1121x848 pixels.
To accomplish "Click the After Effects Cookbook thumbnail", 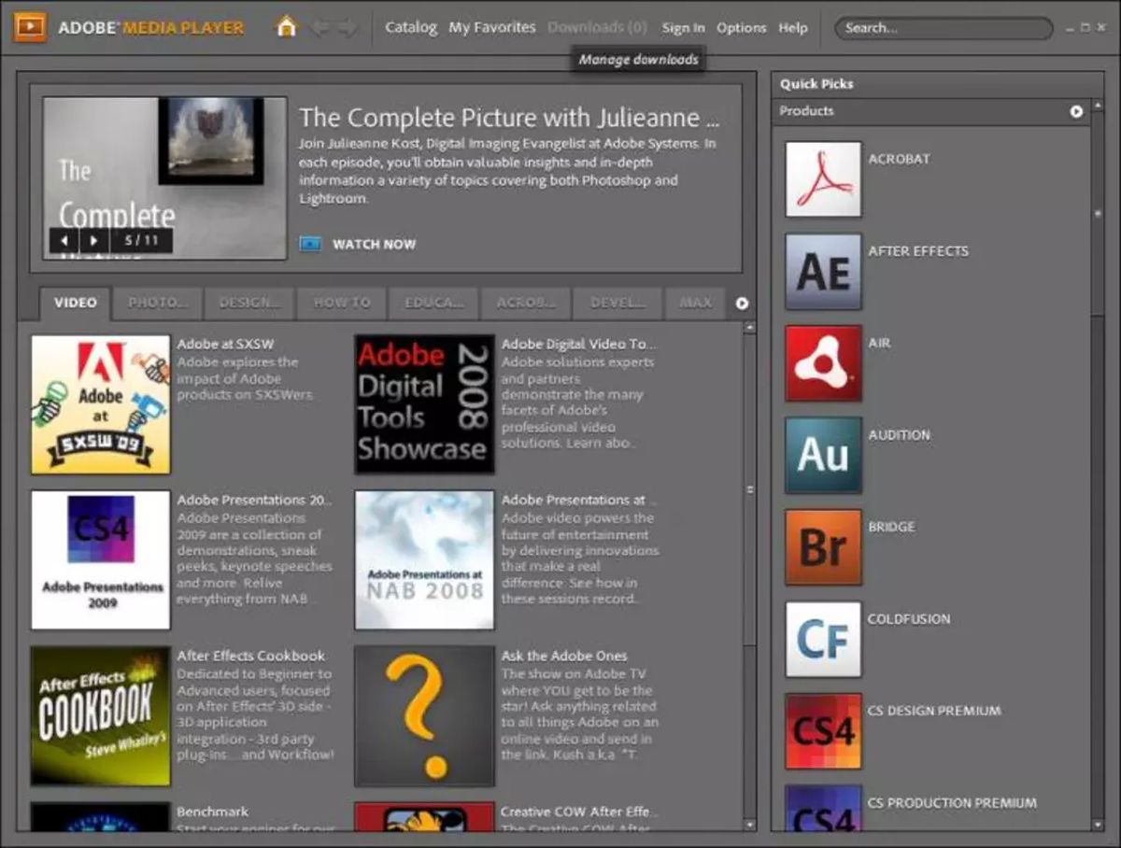I will 101,716.
